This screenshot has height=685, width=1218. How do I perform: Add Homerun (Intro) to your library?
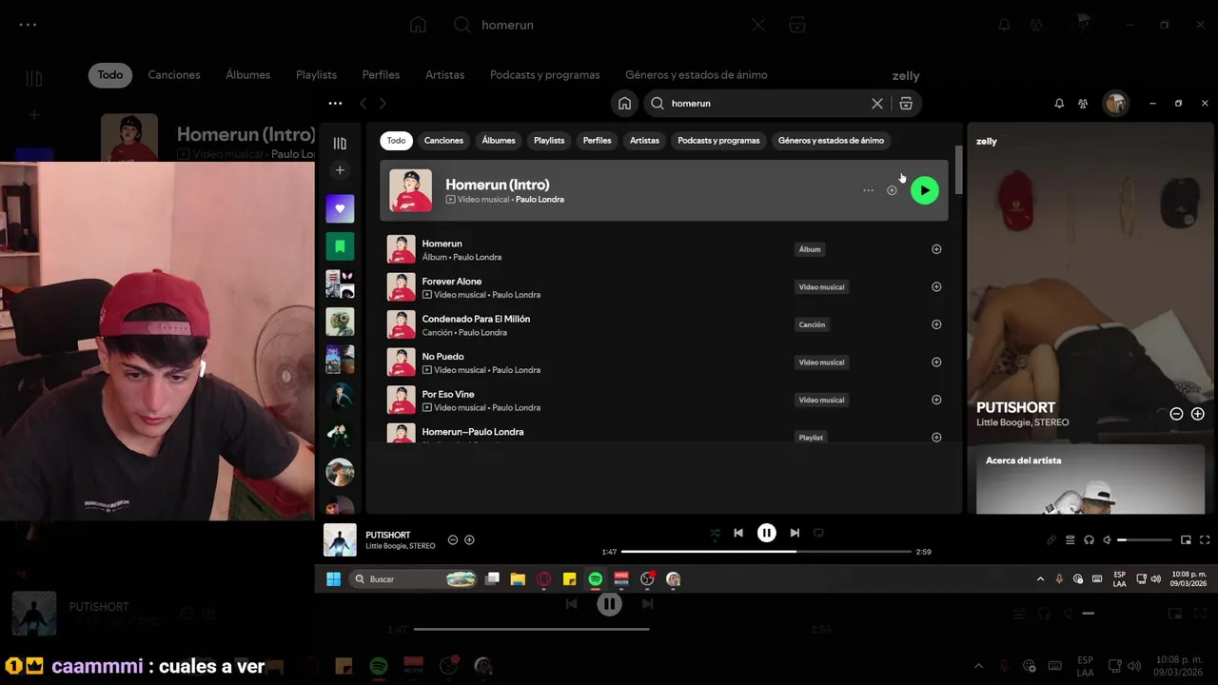point(892,190)
